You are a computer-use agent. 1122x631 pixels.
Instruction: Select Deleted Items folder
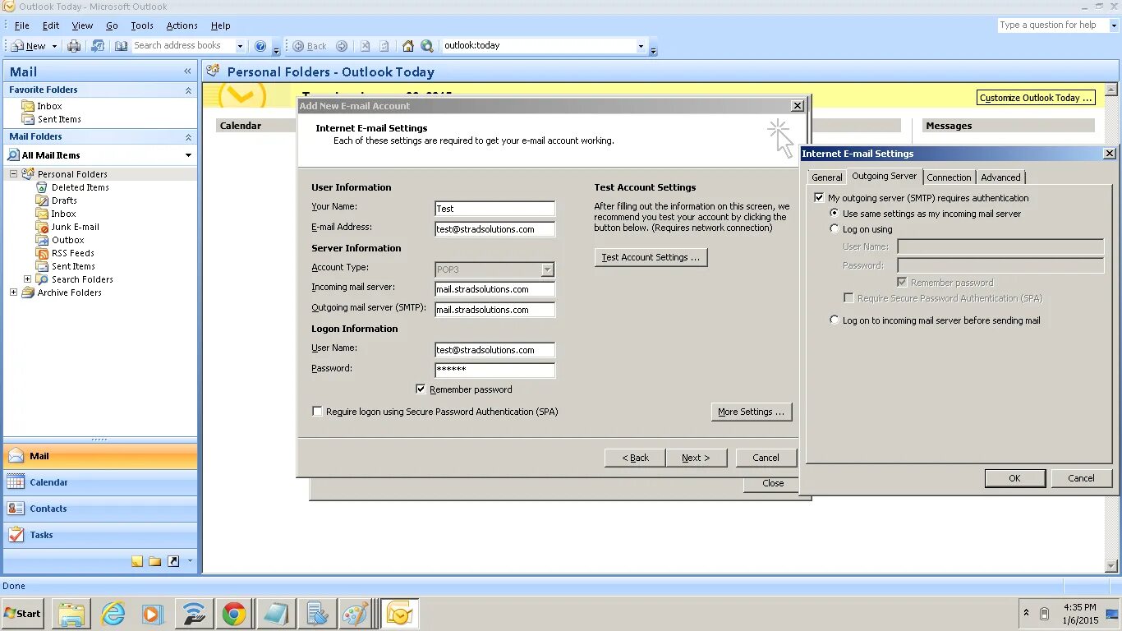click(80, 187)
